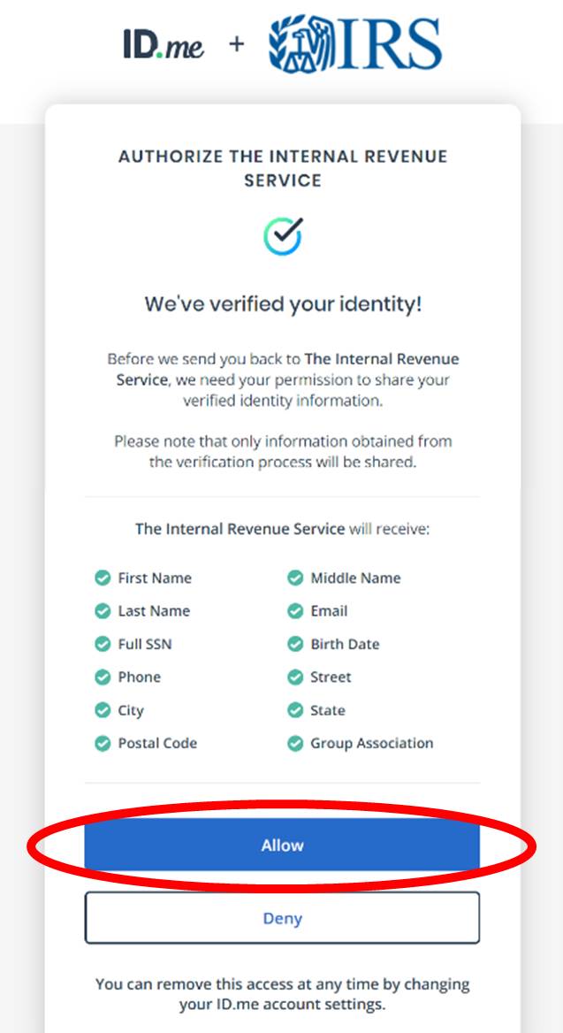Click the Authorize the Internal Revenue Service title
The image size is (563, 1033).
point(283,168)
